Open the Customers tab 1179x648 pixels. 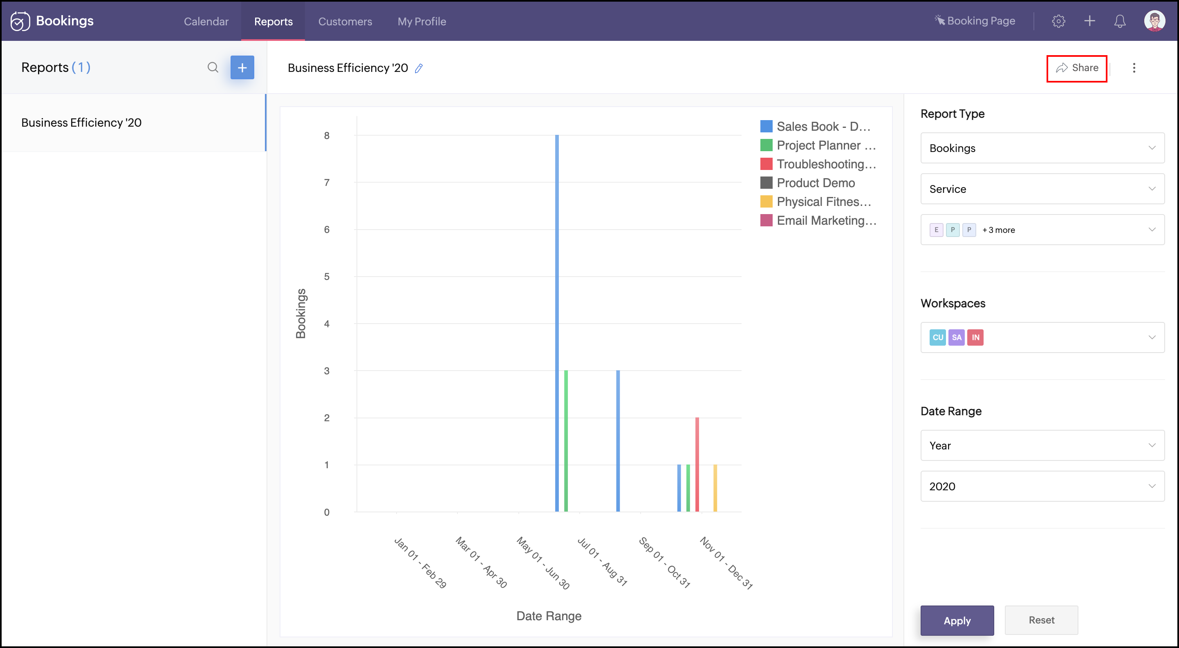coord(345,22)
